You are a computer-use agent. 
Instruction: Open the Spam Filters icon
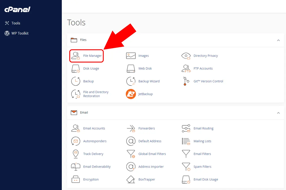point(186,167)
